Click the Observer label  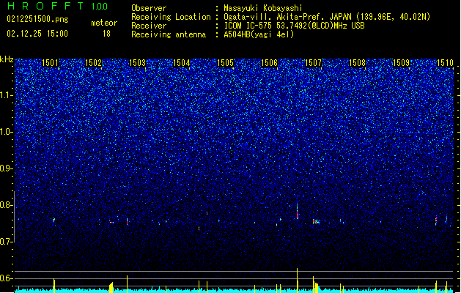149,8
